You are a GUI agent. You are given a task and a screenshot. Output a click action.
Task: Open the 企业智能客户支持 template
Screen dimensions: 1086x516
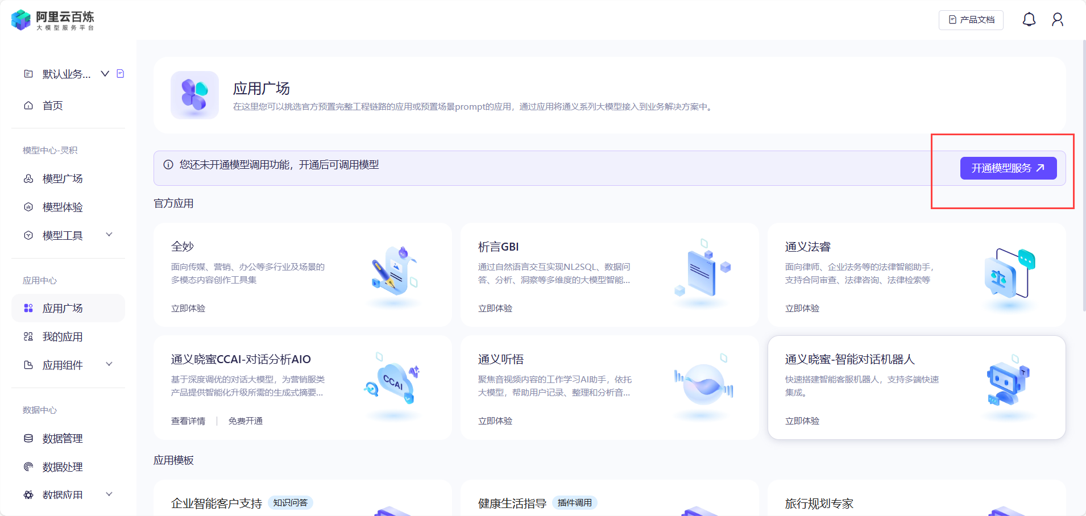pos(217,503)
